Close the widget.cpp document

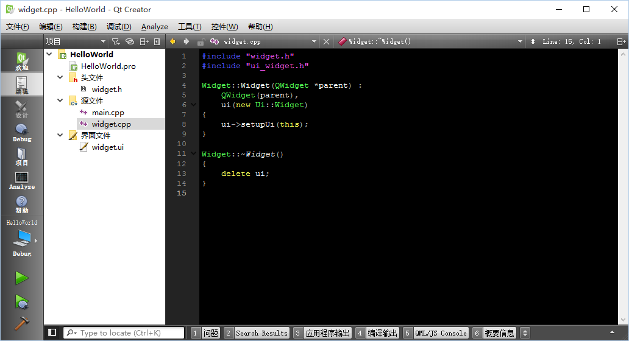(326, 41)
